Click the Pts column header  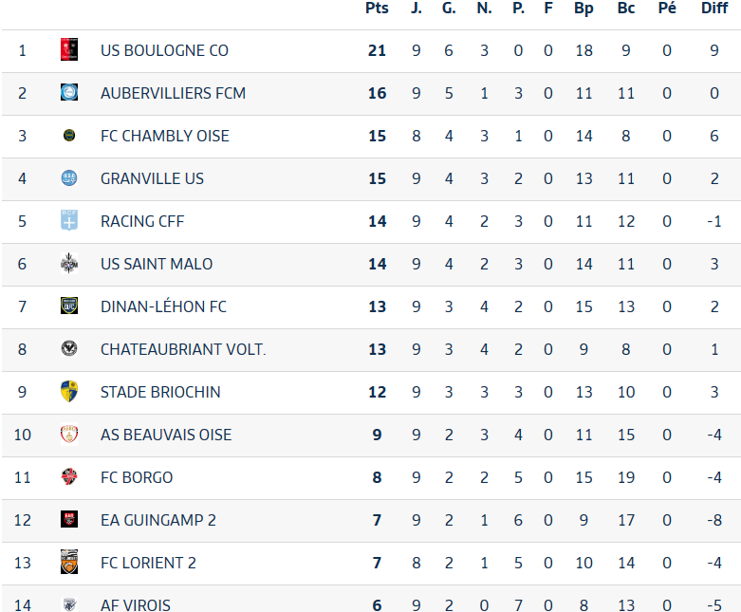click(377, 9)
